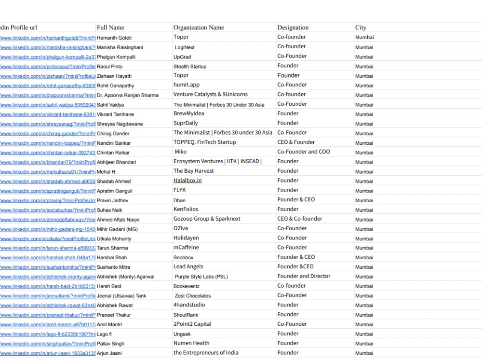The height and width of the screenshot is (362, 482).
Task: Open the Halalbox.in organization link
Action: 187,181
